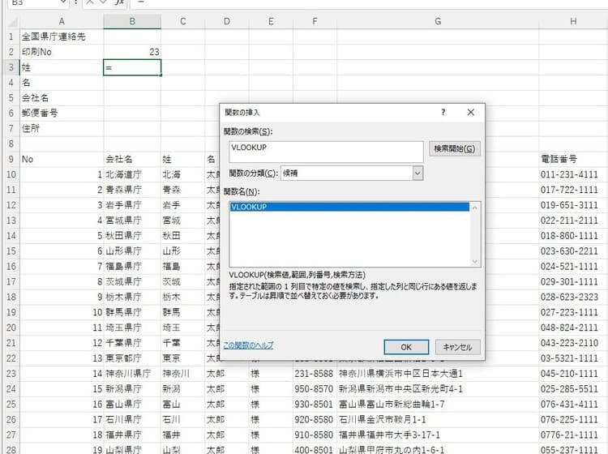608x454 pixels.
Task: Click cell B2 with value 23
Action: [x=132, y=52]
